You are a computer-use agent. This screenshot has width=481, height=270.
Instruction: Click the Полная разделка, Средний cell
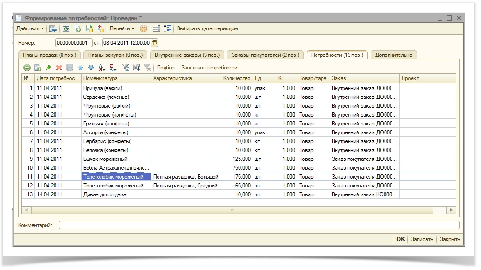[186, 186]
